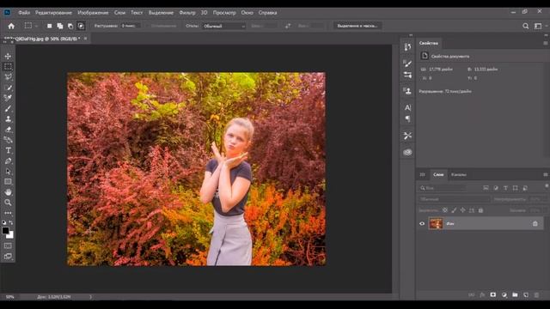
Task: Toggle Quick Mask mode icon
Action: pyautogui.click(x=8, y=246)
